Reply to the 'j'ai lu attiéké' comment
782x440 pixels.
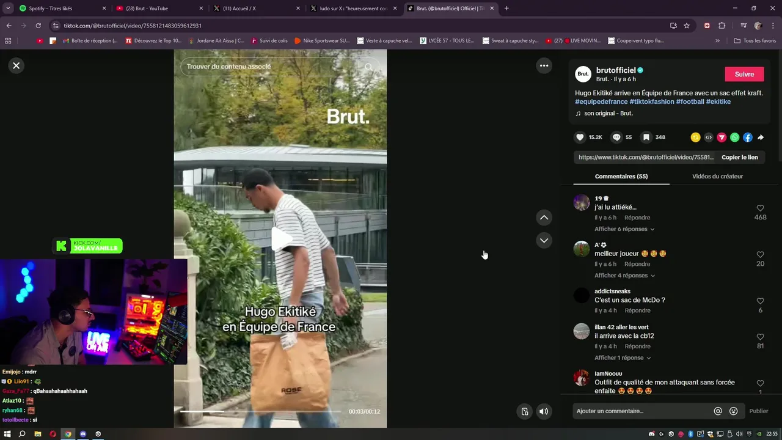(x=637, y=218)
